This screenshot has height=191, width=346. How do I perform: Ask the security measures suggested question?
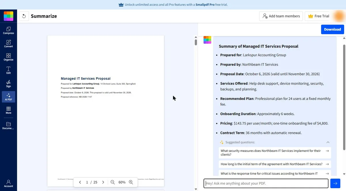pos(275,153)
